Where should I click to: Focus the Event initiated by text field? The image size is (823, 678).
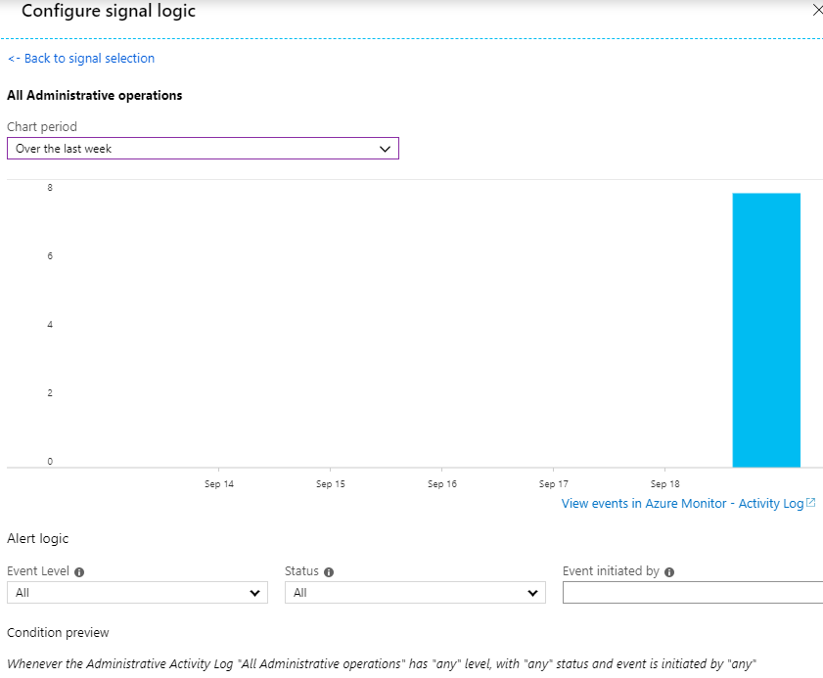692,593
